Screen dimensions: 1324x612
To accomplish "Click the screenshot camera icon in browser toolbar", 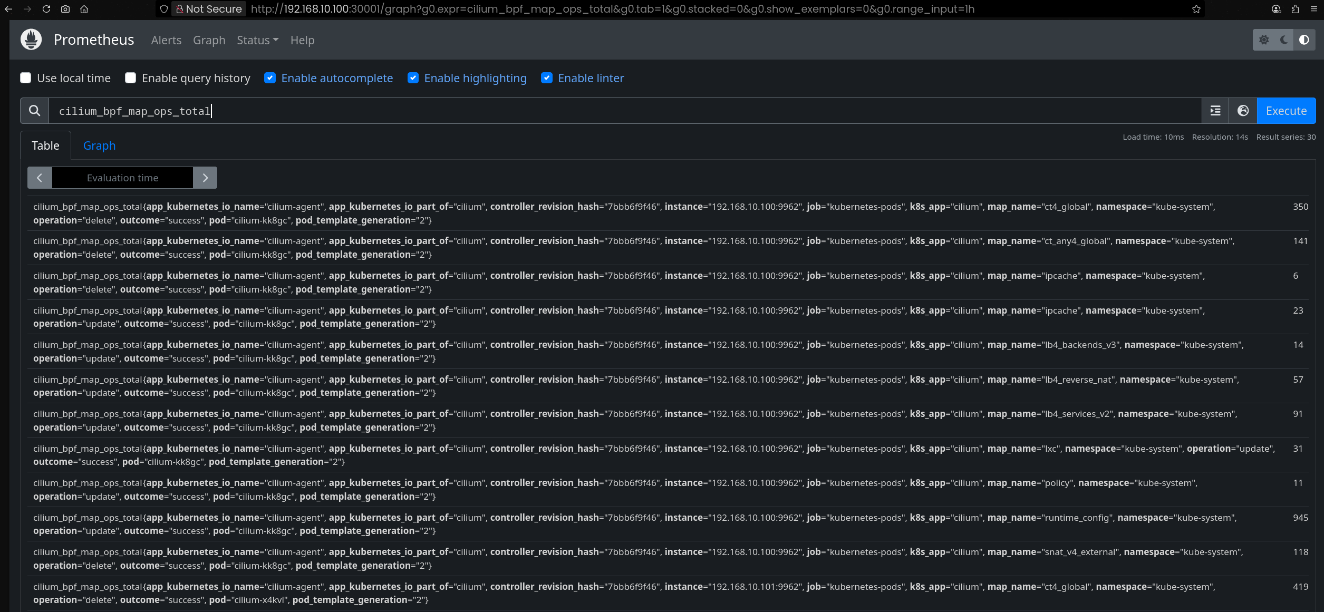I will 65,9.
